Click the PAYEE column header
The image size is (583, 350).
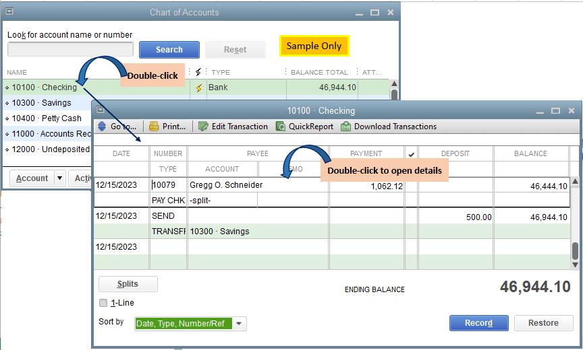click(x=257, y=154)
